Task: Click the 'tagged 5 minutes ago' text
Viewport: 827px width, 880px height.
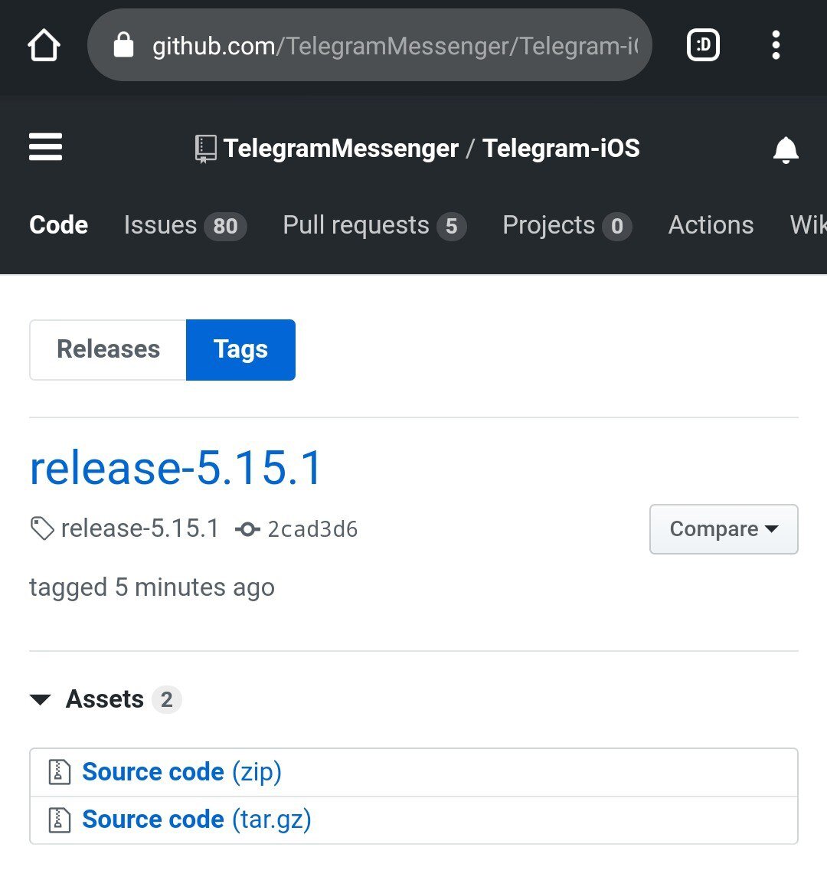Action: coord(152,587)
